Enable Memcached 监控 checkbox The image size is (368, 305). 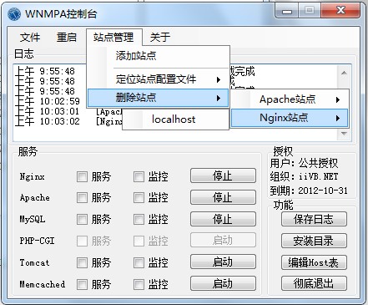(x=139, y=284)
